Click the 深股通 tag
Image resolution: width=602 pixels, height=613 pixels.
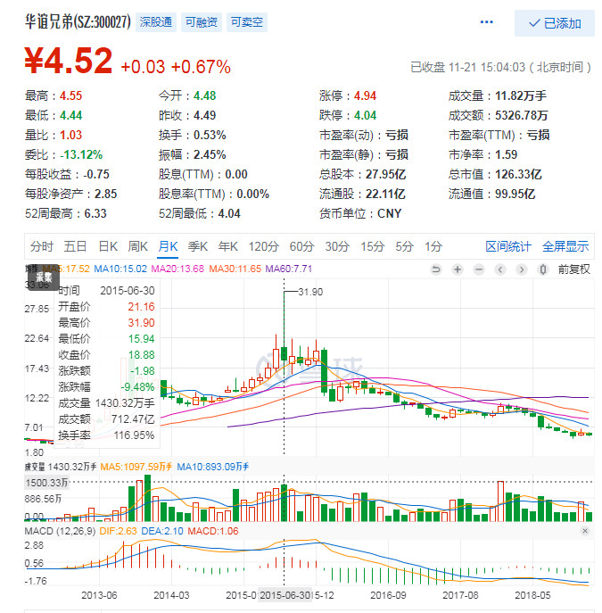point(156,22)
